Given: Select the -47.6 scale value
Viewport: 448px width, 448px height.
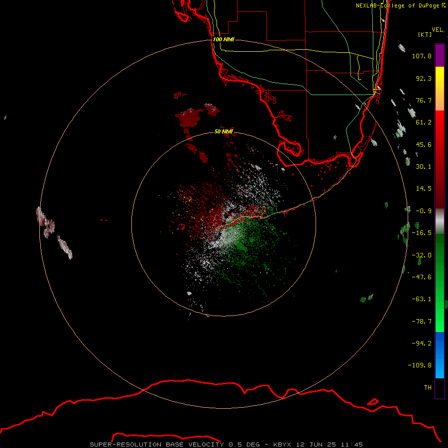Looking at the screenshot, I should tap(422, 277).
